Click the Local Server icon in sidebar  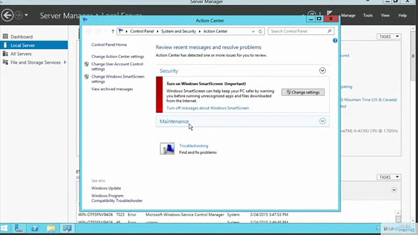(x=5, y=45)
